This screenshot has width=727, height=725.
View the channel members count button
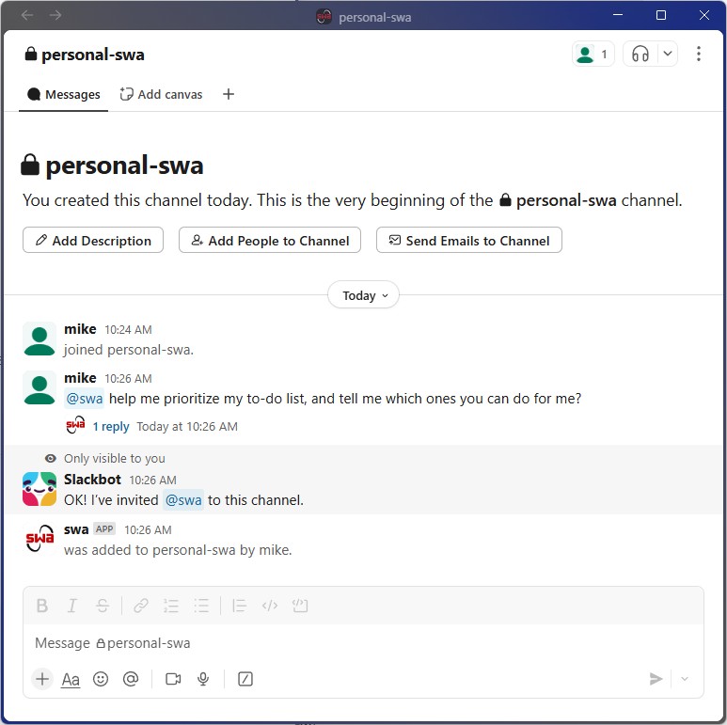point(593,55)
